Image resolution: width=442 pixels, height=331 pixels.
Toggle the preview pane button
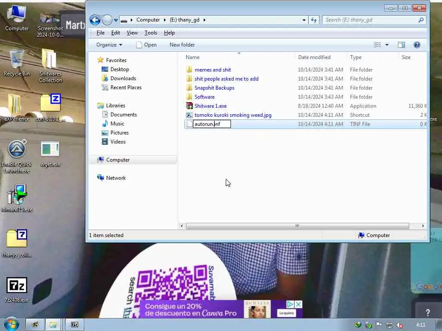[x=401, y=45]
